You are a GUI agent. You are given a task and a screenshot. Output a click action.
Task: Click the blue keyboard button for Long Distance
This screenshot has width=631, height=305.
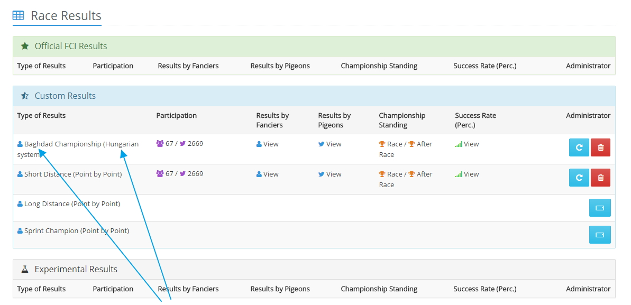point(600,208)
